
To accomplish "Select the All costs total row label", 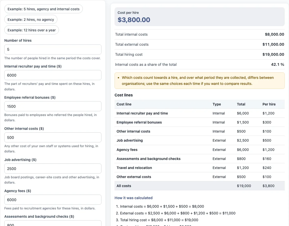I will [x=124, y=186].
